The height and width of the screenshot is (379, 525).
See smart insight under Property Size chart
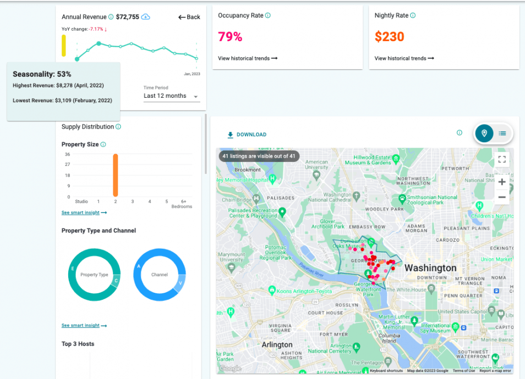pos(81,213)
